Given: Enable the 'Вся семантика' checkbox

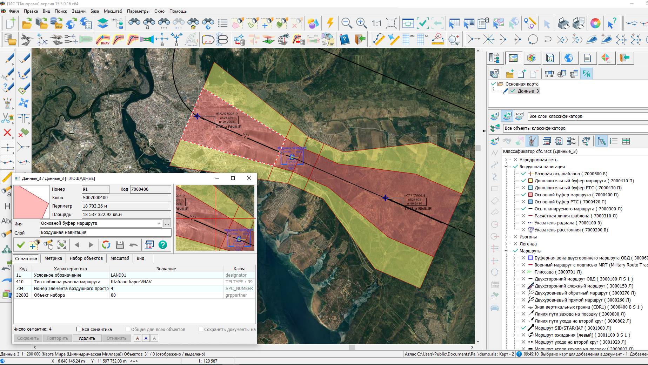Looking at the screenshot, I should tap(79, 329).
